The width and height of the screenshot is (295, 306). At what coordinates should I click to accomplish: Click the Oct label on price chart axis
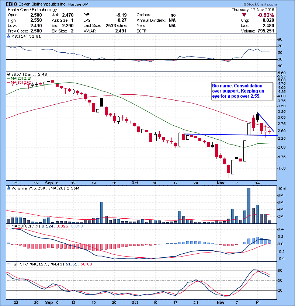tap(135, 183)
